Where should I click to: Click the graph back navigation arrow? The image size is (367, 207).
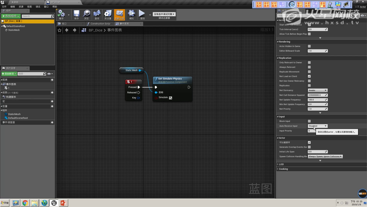click(67, 30)
